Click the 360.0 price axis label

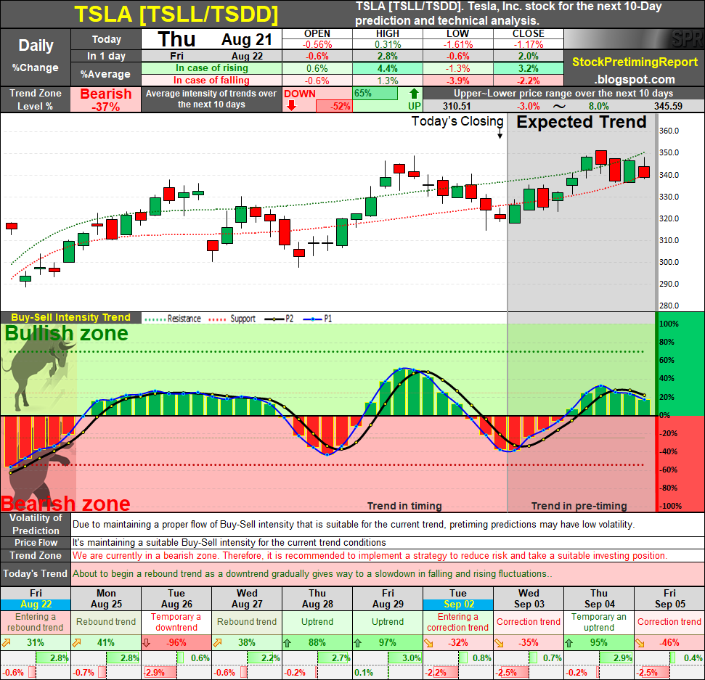669,131
